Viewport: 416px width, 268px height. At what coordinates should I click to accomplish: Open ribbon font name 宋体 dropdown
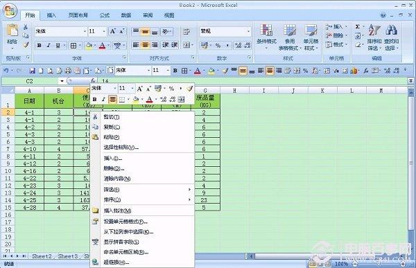click(x=85, y=31)
